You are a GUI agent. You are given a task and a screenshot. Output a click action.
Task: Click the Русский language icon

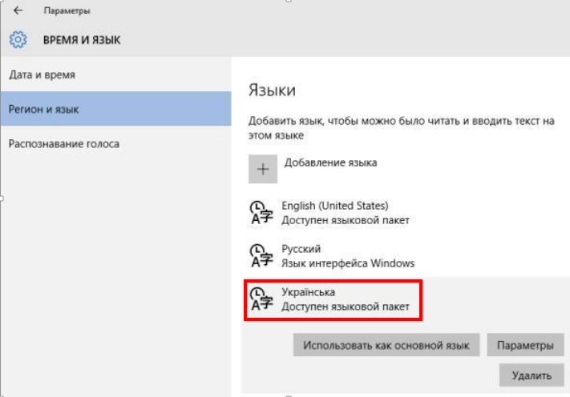(262, 256)
